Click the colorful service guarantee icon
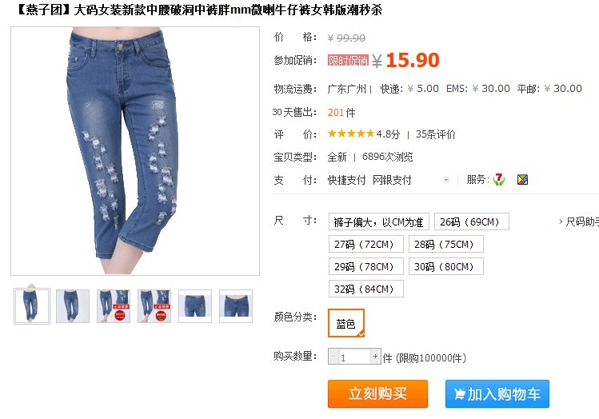Viewport: 599px width, 419px height. 522,179
